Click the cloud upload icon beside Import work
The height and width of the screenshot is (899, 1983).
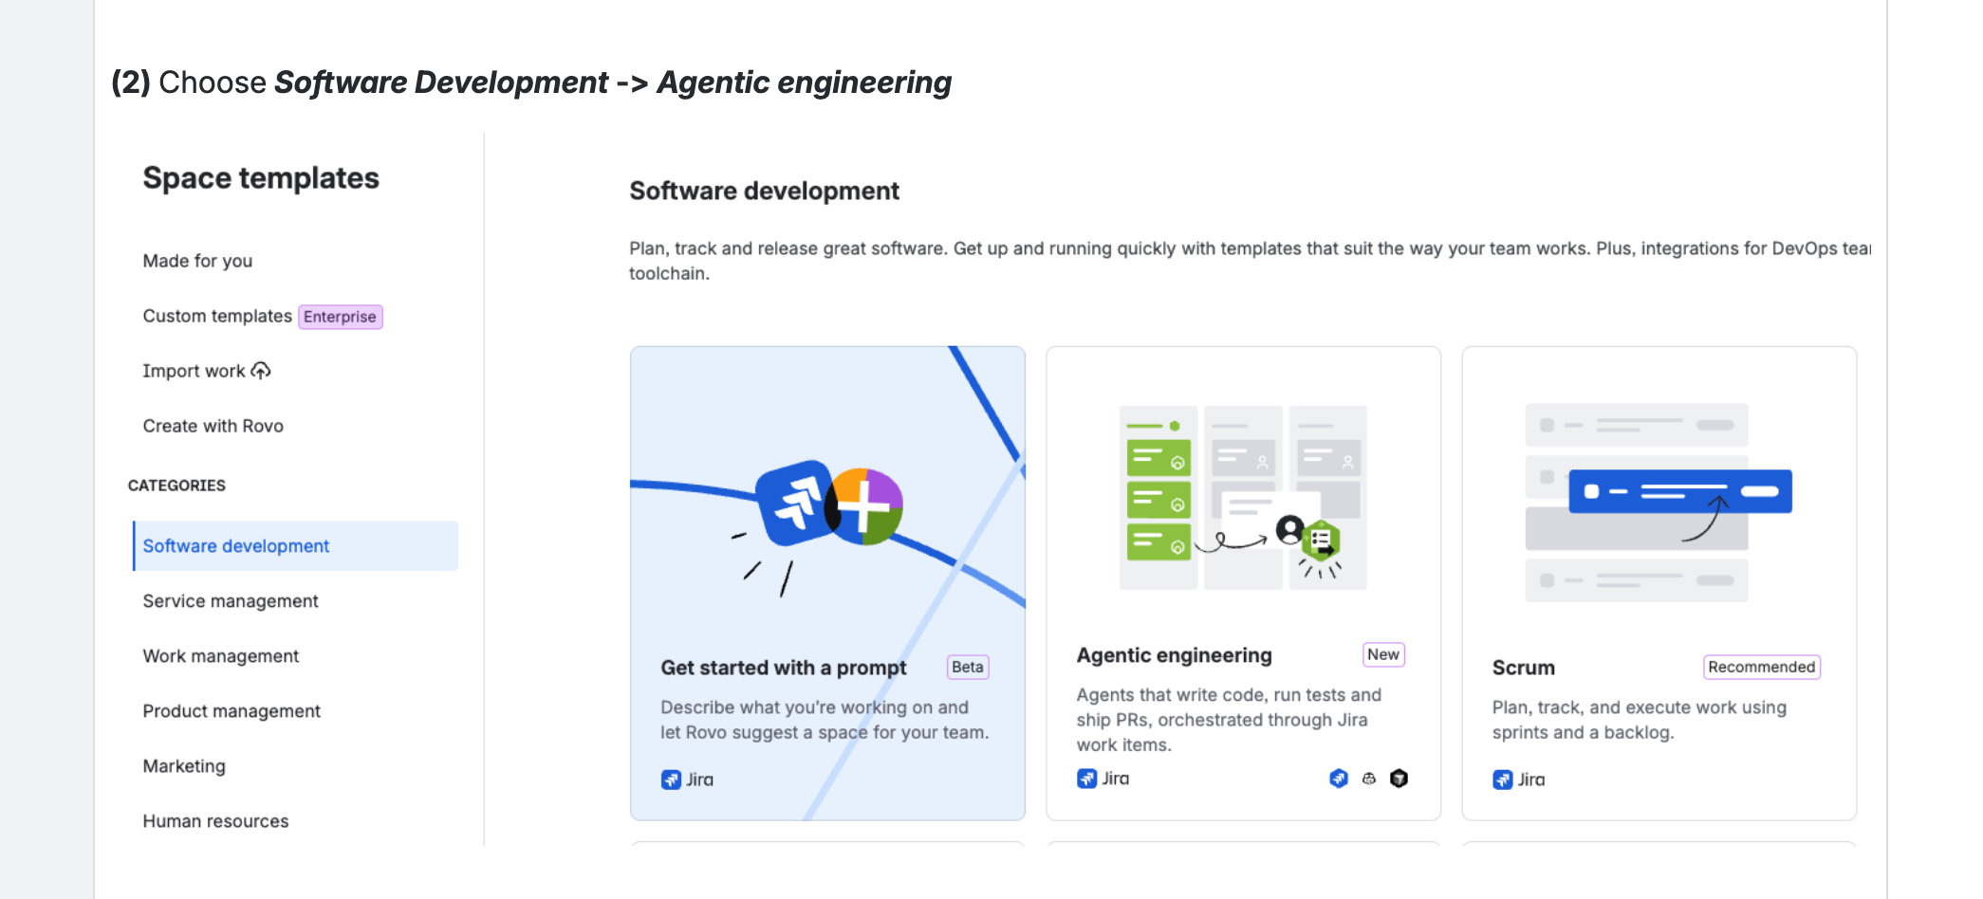(261, 370)
